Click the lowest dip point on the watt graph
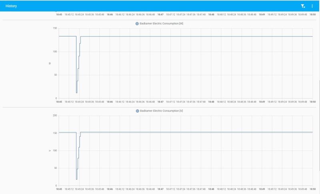This screenshot has height=194, width=320. point(76,93)
